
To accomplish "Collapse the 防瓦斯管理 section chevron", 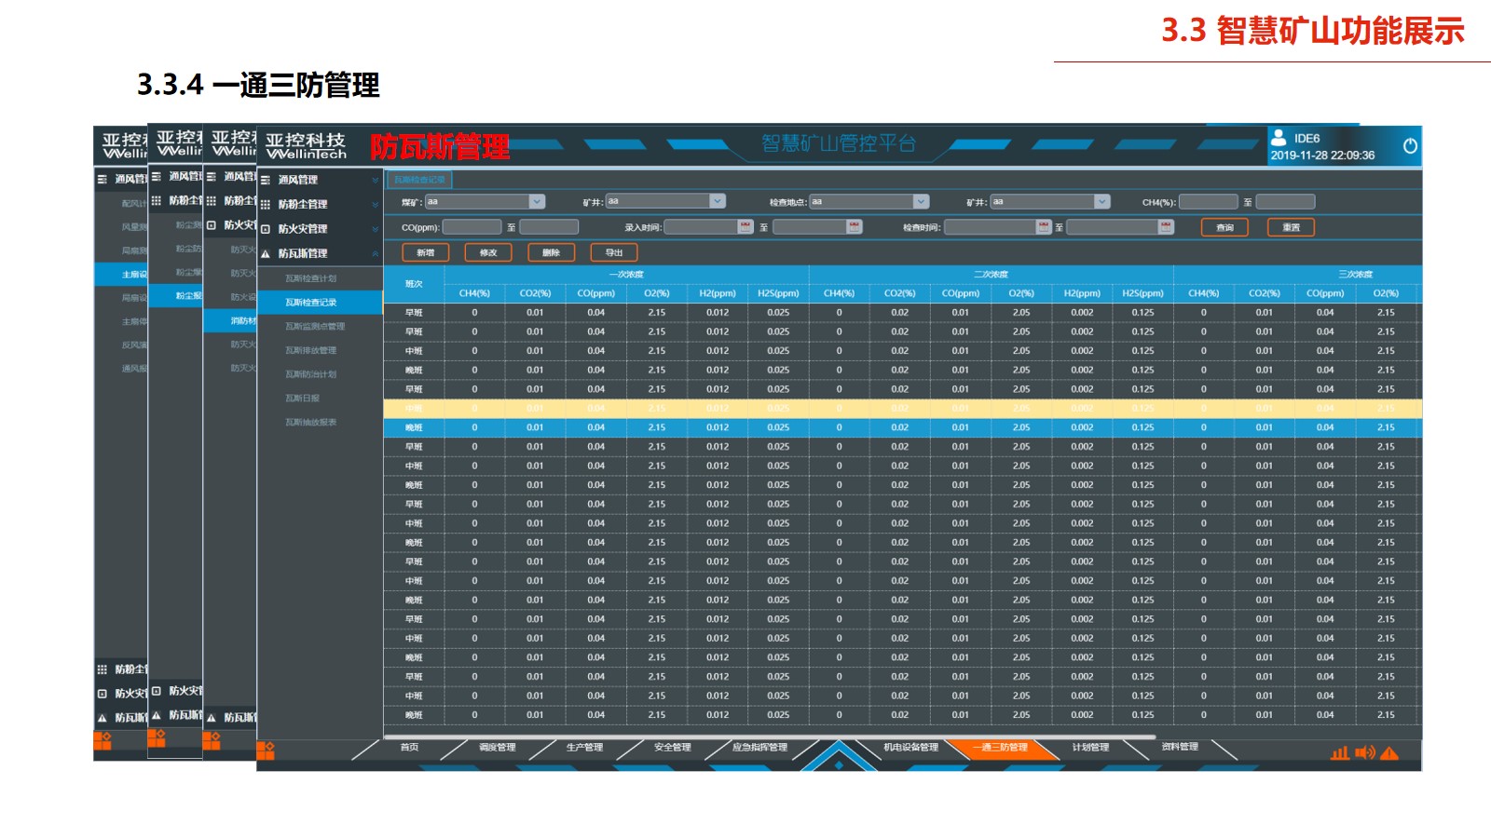I will [x=375, y=253].
